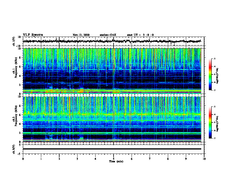Click time axis tick label "1"
230x178 pixels.
click(x=41, y=159)
